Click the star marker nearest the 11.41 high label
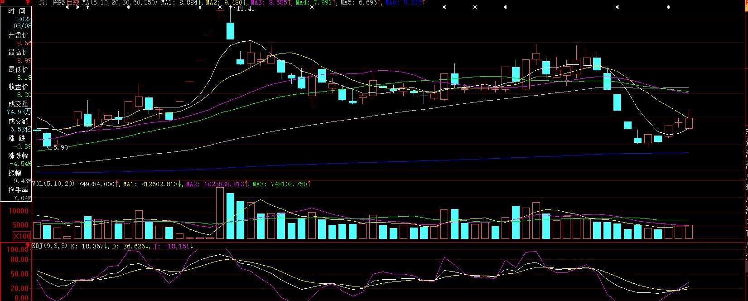748x301 pixels. point(231,7)
